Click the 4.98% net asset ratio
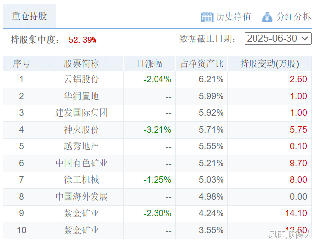317x245 pixels. click(x=211, y=197)
